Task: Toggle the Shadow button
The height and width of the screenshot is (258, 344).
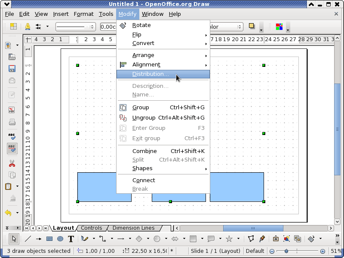Action: coord(252,26)
